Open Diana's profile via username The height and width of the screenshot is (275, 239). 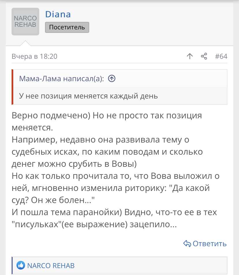[x=58, y=14]
